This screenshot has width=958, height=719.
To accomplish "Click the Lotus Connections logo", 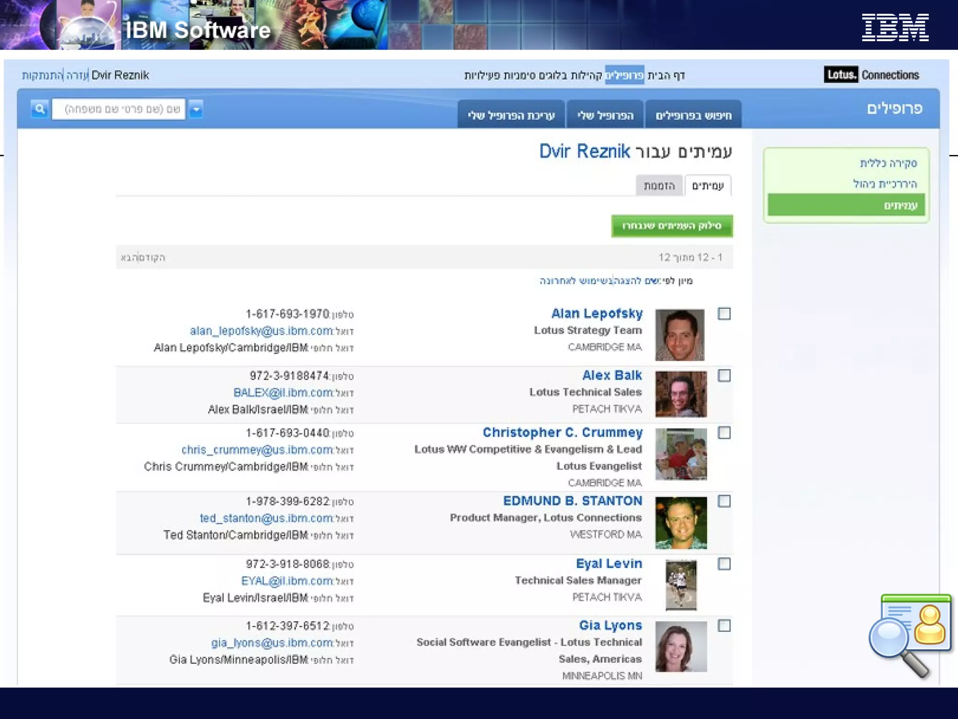I will pos(871,75).
